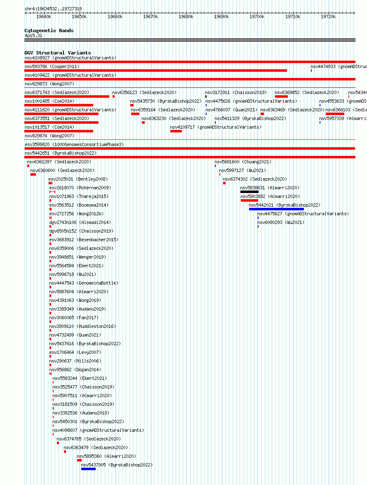Select nsv6080293 (Wu2021) label

coord(281,222)
